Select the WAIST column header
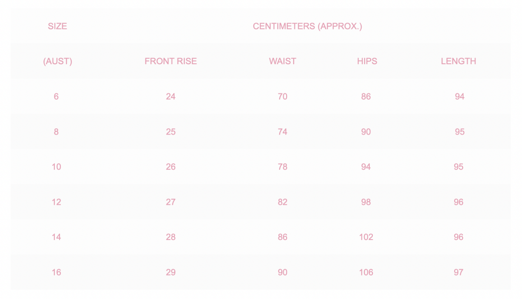The width and height of the screenshot is (522, 299). 282,61
